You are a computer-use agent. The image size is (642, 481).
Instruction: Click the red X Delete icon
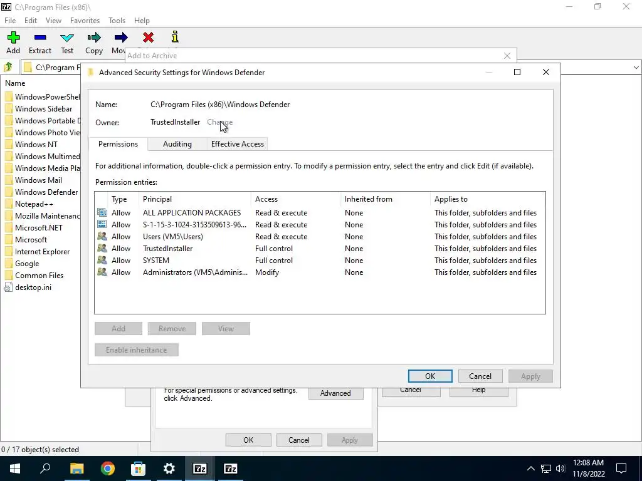click(148, 38)
